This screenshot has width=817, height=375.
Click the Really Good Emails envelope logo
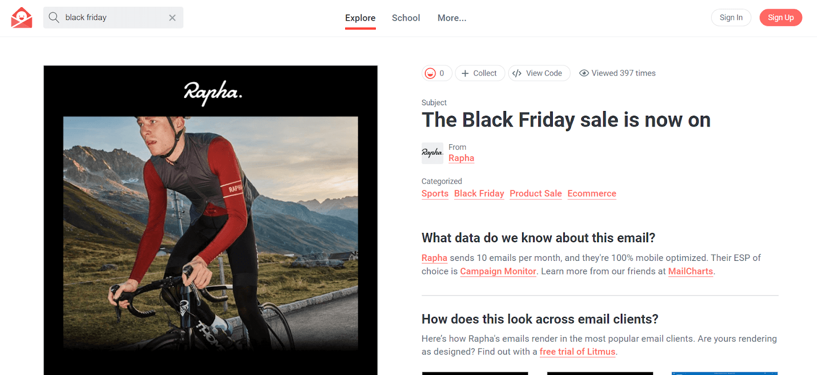[21, 18]
